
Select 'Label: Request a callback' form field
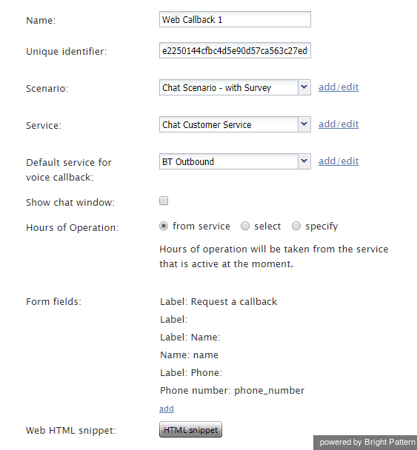pos(218,302)
